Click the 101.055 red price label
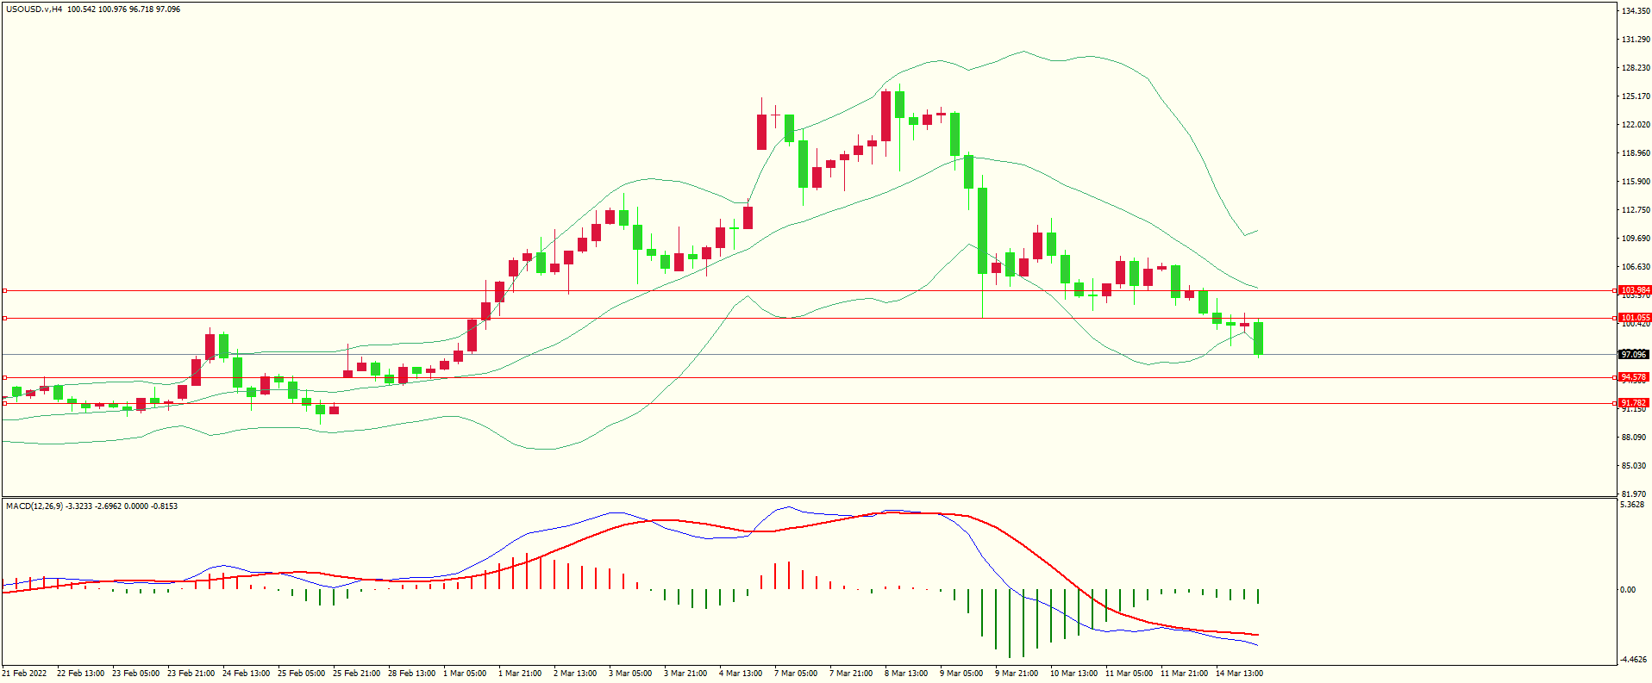 1634,318
